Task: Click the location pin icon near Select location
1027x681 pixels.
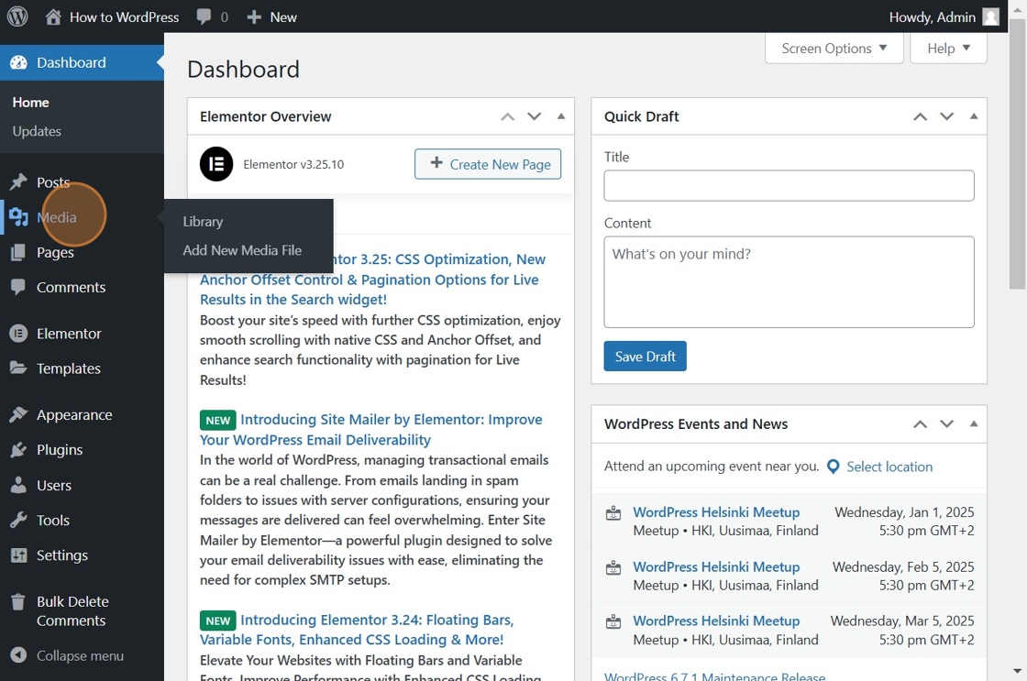Action: point(834,467)
